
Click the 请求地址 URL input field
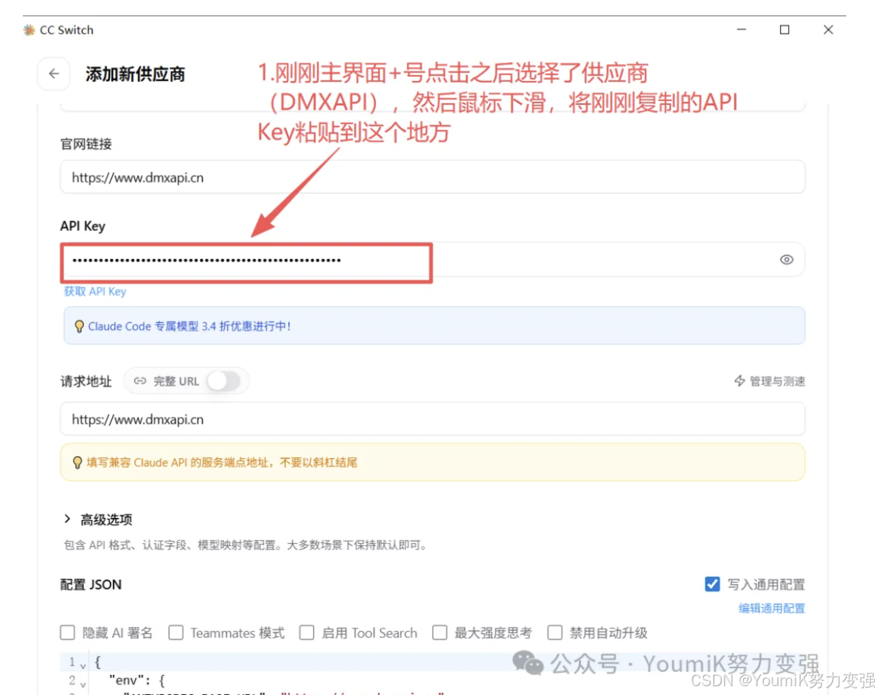[432, 418]
